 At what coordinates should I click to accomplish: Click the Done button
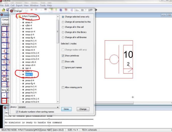(66, 109)
